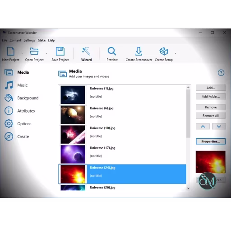Click the 'Music' sidebar label
231x226 pixels.
pyautogui.click(x=23, y=85)
